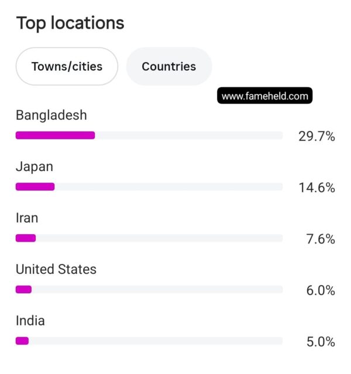Screen dimensions: 351x374
Task: Open the www.fameheld.com watermark link
Action: (x=264, y=95)
